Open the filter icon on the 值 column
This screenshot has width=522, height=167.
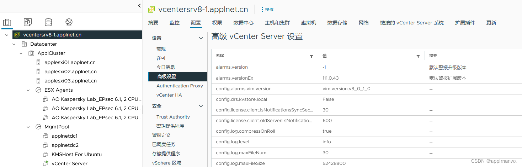pos(418,56)
